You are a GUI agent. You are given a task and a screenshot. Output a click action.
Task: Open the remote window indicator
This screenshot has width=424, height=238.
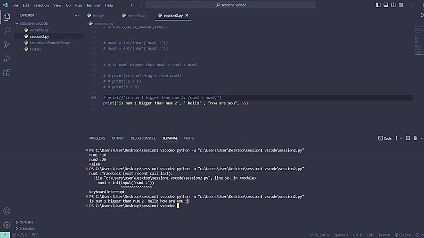[5, 235]
